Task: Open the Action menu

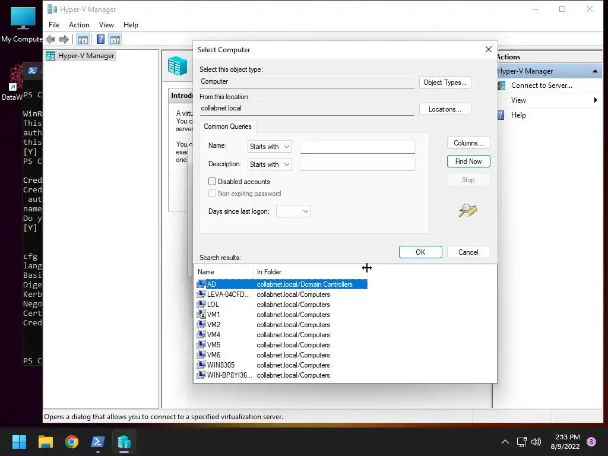Action: (79, 25)
